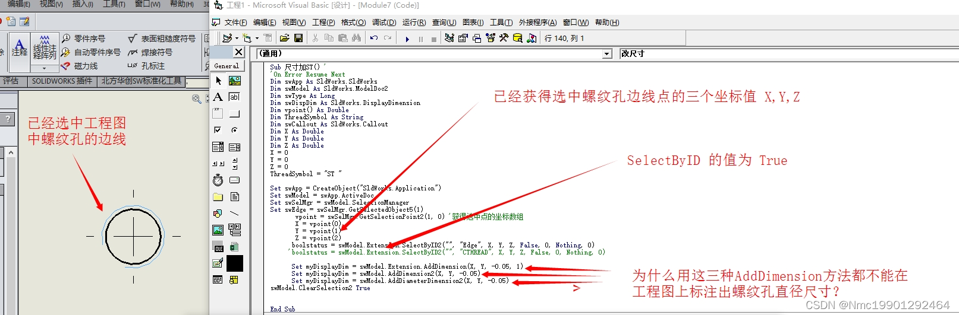This screenshot has height=315, width=959.
Task: Click the Undo arrow icon
Action: [374, 38]
